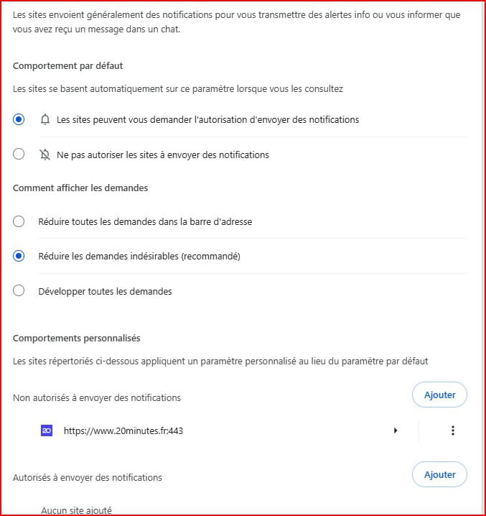Click the 20minutes site favicon
Viewport: 486px width, 516px height.
(47, 430)
